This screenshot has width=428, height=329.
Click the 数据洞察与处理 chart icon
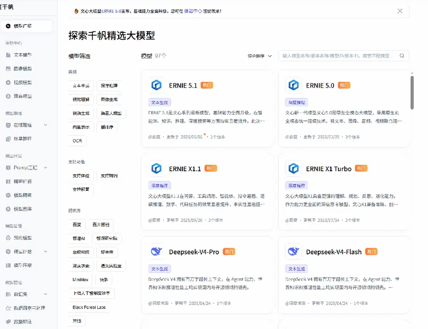pos(8,308)
